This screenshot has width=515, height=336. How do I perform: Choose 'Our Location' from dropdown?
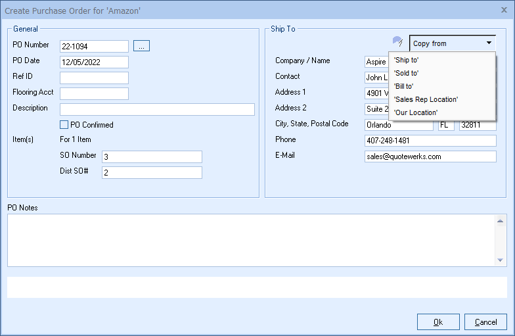point(415,112)
